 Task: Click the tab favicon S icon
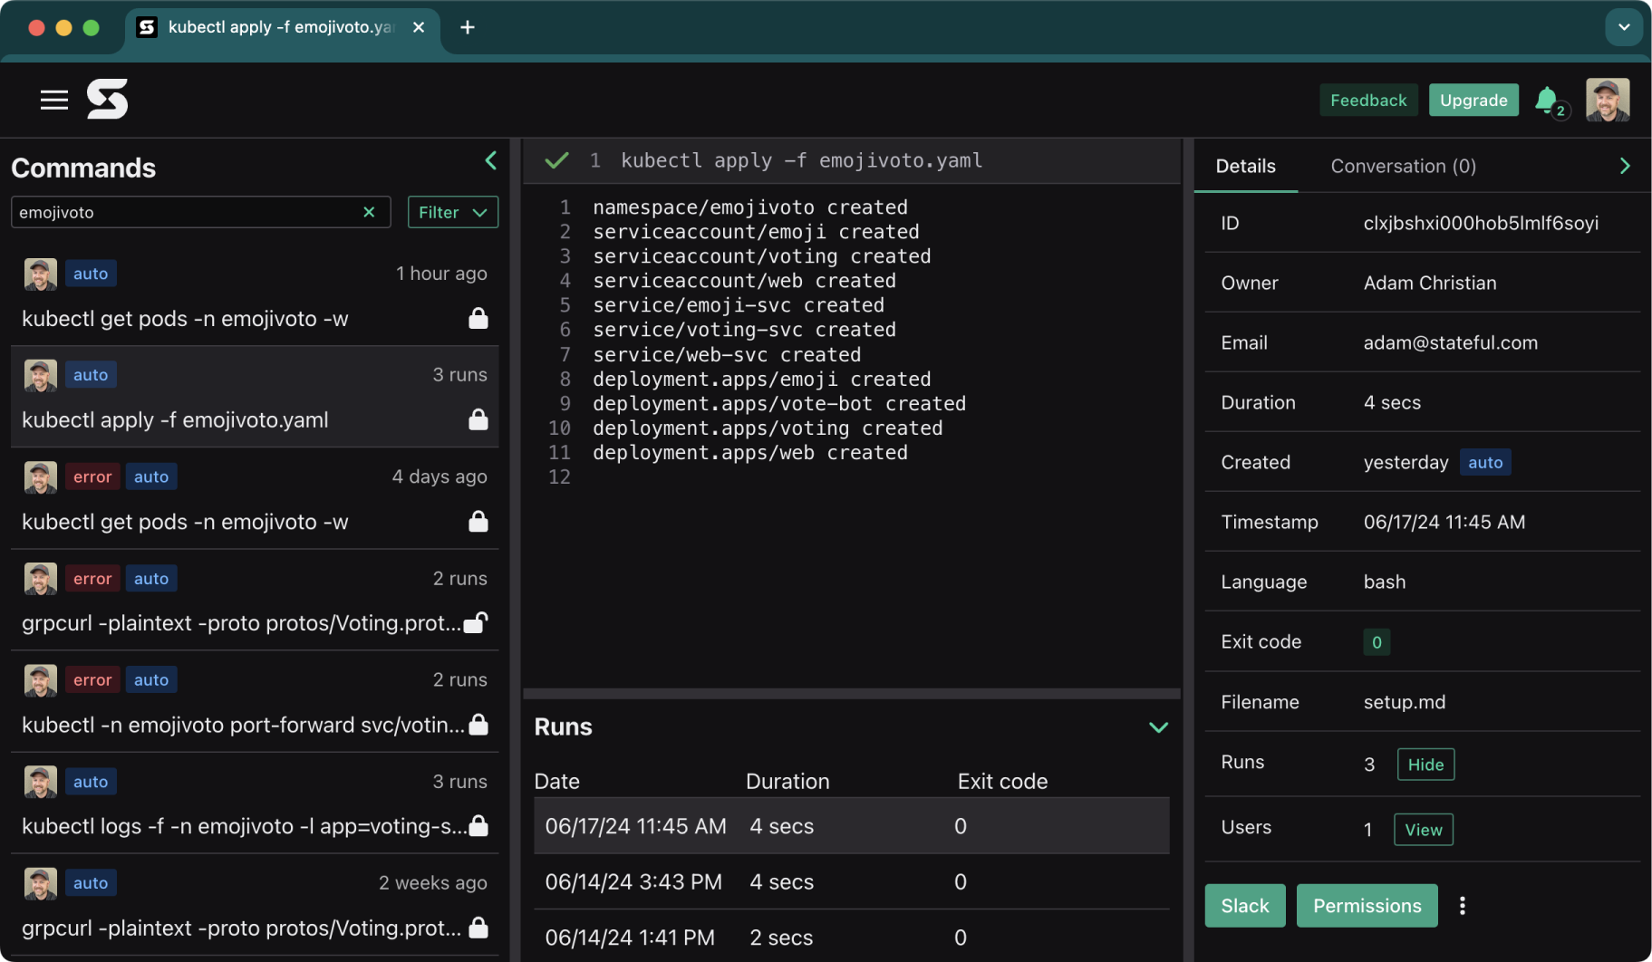(x=147, y=27)
